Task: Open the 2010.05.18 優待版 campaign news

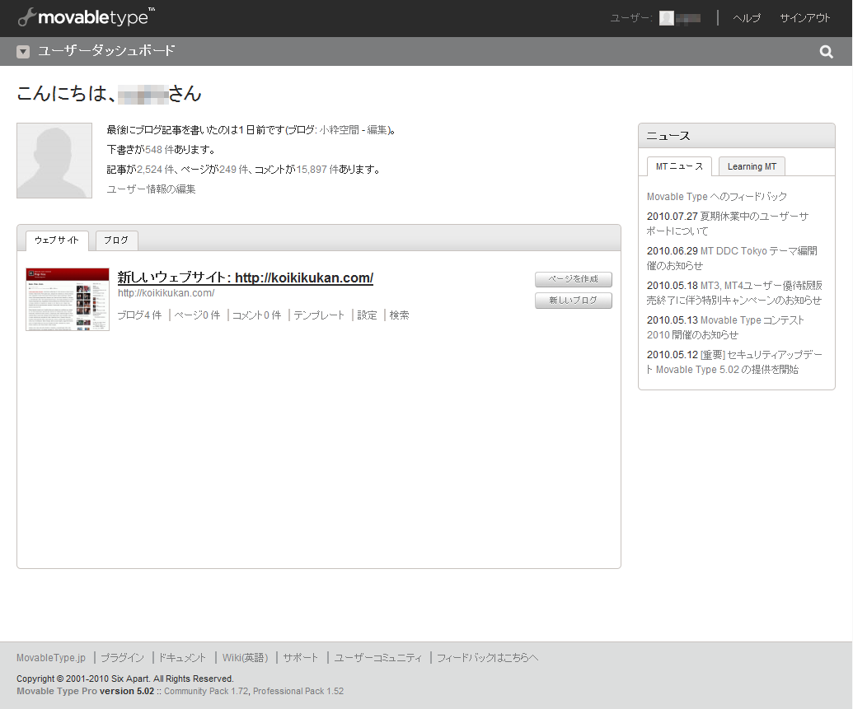Action: click(733, 292)
